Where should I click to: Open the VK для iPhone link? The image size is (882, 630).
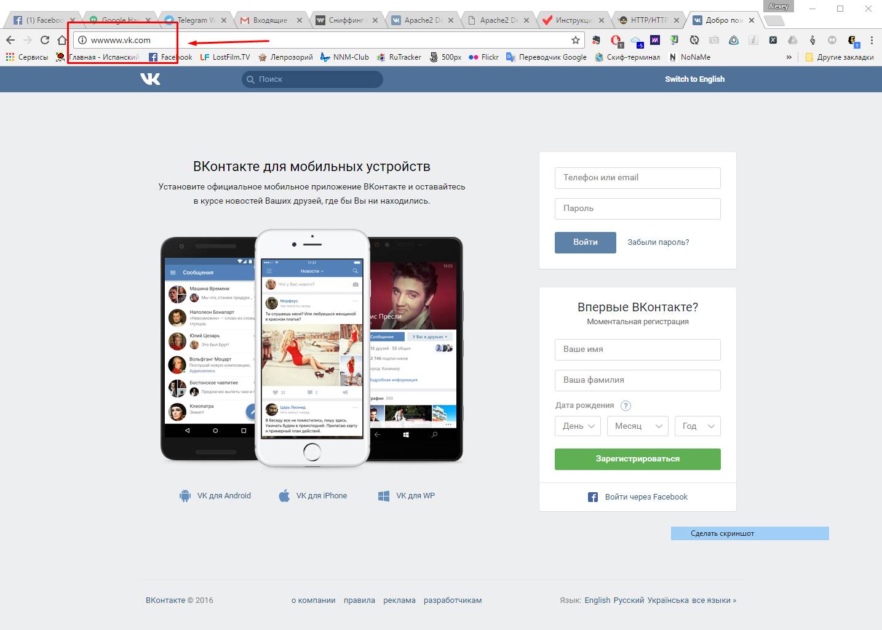312,496
